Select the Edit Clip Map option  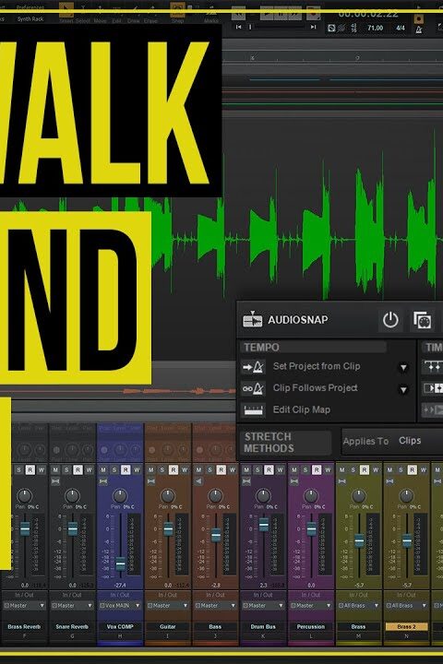tap(302, 409)
